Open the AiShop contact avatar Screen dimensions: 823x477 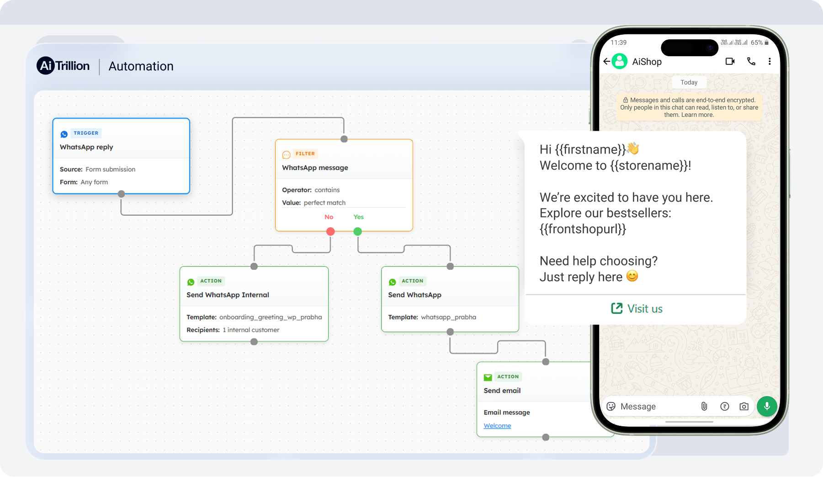[x=620, y=61]
